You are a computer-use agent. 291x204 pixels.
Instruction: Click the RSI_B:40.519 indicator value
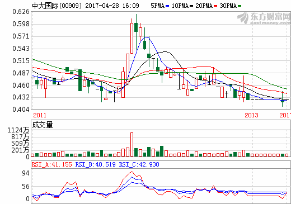click(x=95, y=164)
